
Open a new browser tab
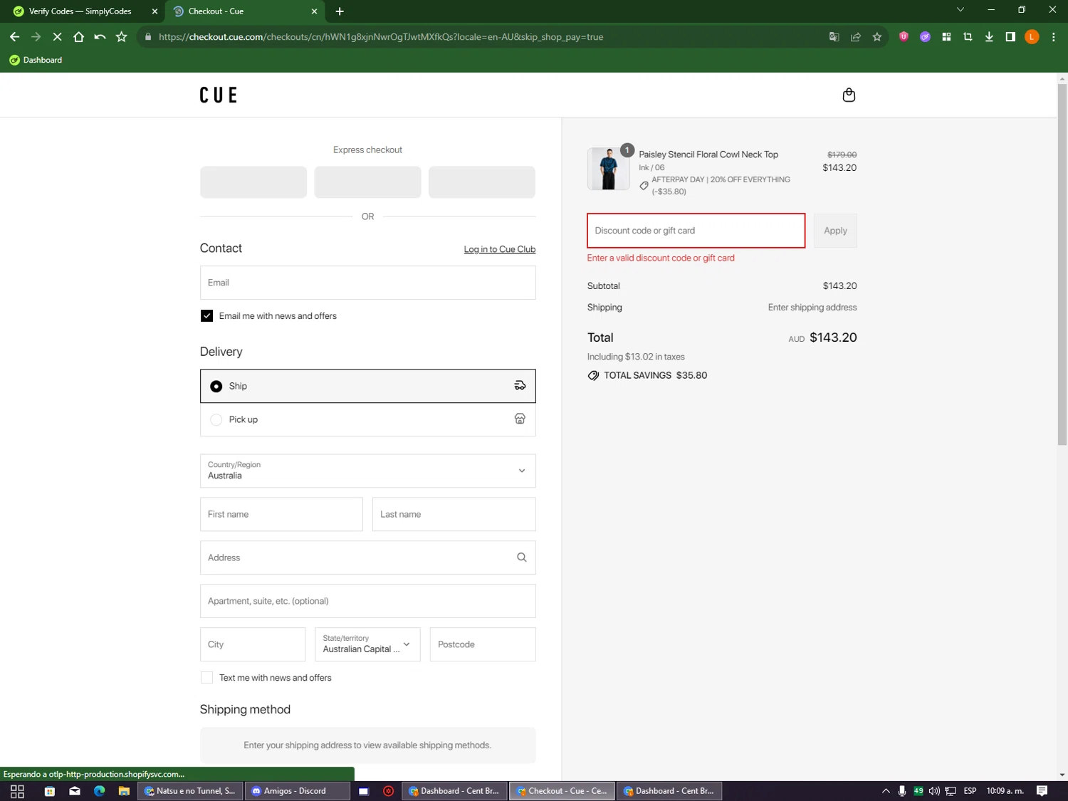point(340,11)
